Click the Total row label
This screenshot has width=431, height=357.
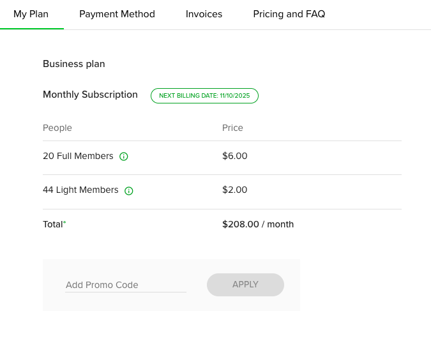coord(52,224)
